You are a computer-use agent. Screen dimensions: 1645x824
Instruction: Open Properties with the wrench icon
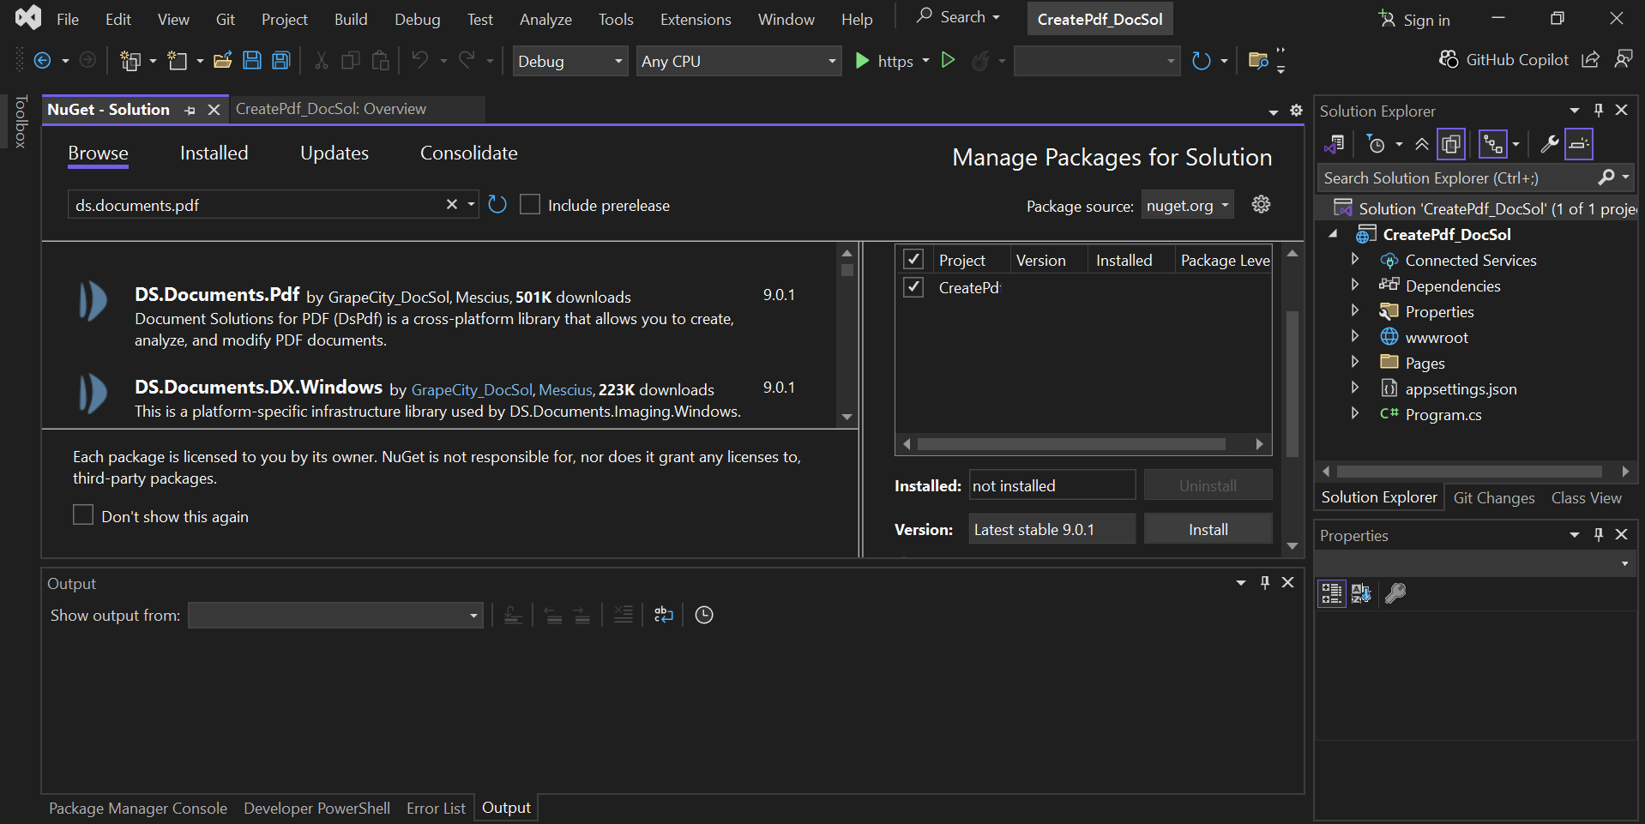[1549, 143]
